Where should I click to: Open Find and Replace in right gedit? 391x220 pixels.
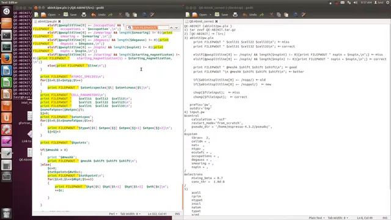(304, 15)
